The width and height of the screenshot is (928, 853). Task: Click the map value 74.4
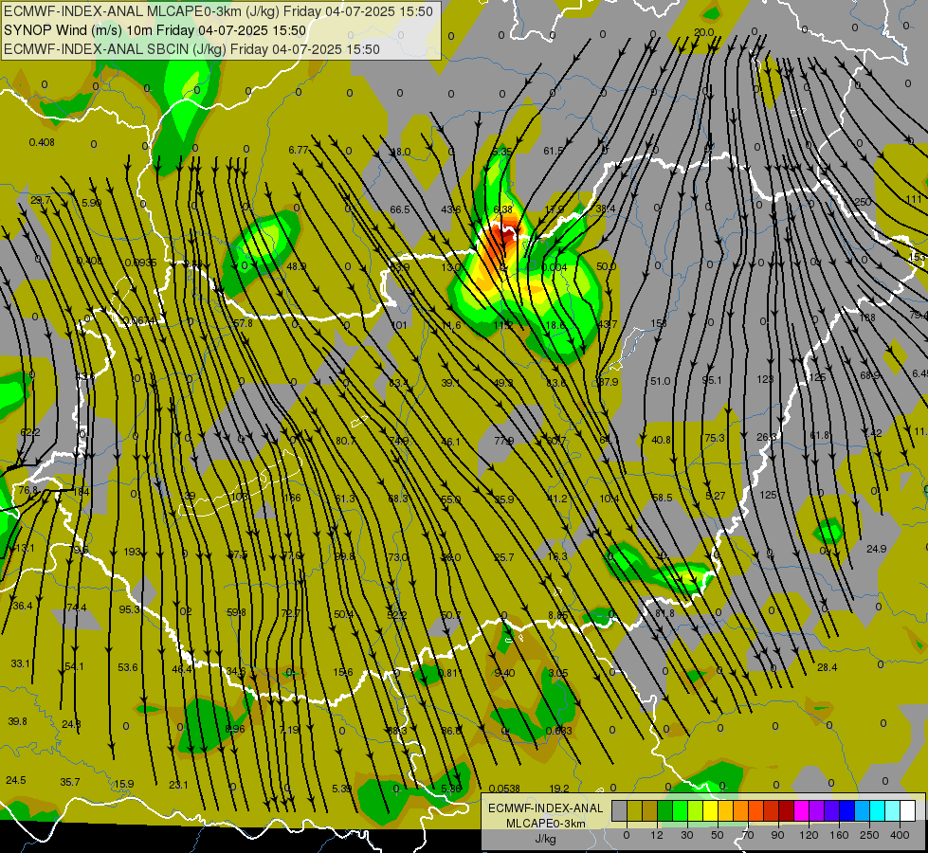(x=77, y=608)
